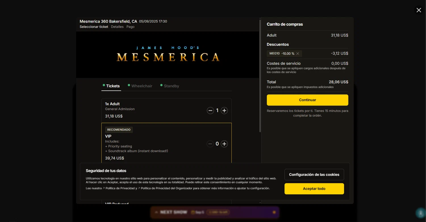The image size is (426, 222).
Task: Click the 05/09/2025 17:30 date text
Action: 153,21
